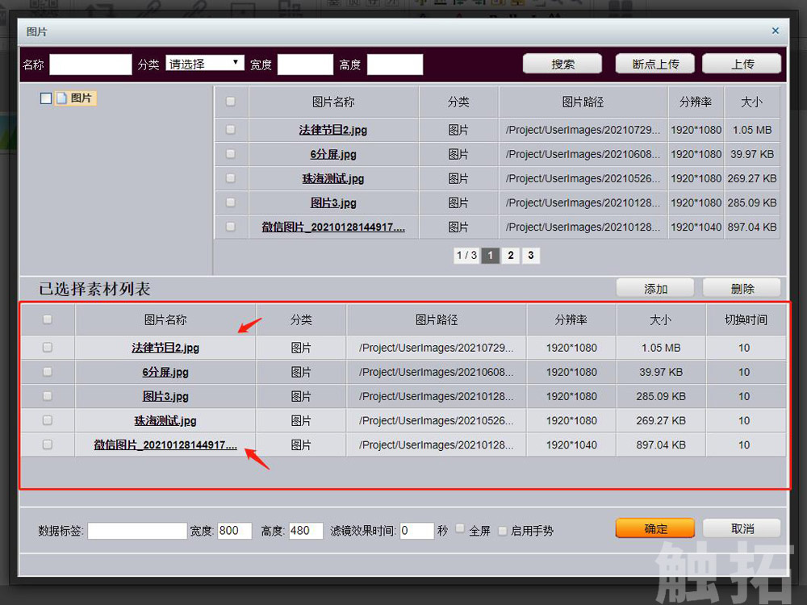Focus the 宽度 filter field in top bar
The image size is (807, 605).
305,65
